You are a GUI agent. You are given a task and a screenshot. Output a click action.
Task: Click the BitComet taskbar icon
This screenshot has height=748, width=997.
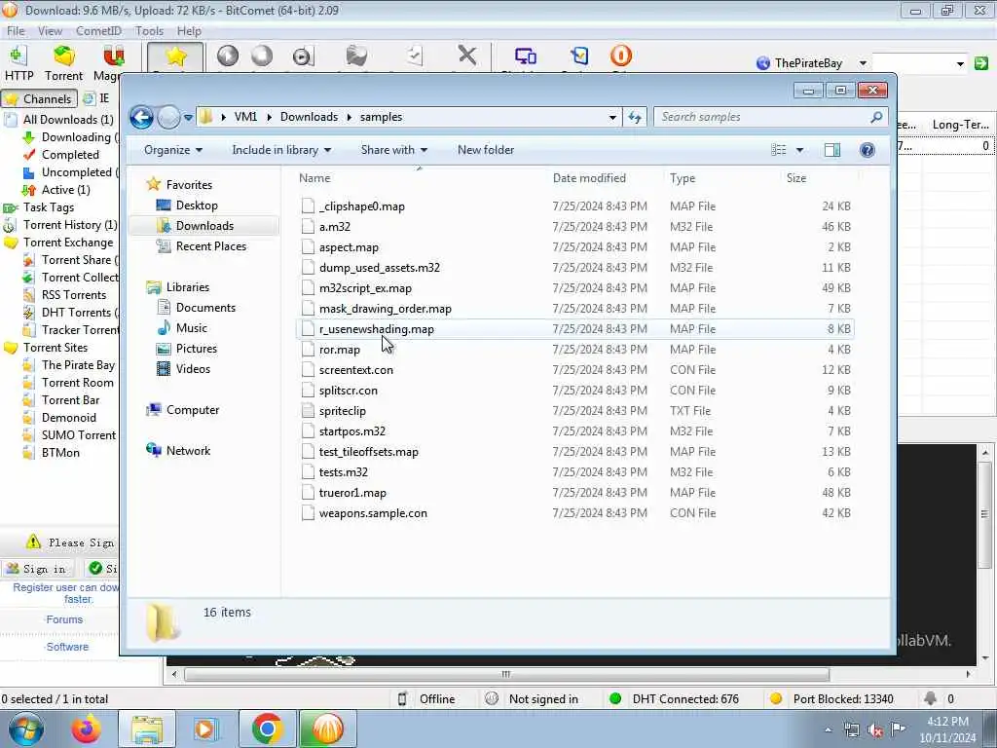click(x=327, y=729)
